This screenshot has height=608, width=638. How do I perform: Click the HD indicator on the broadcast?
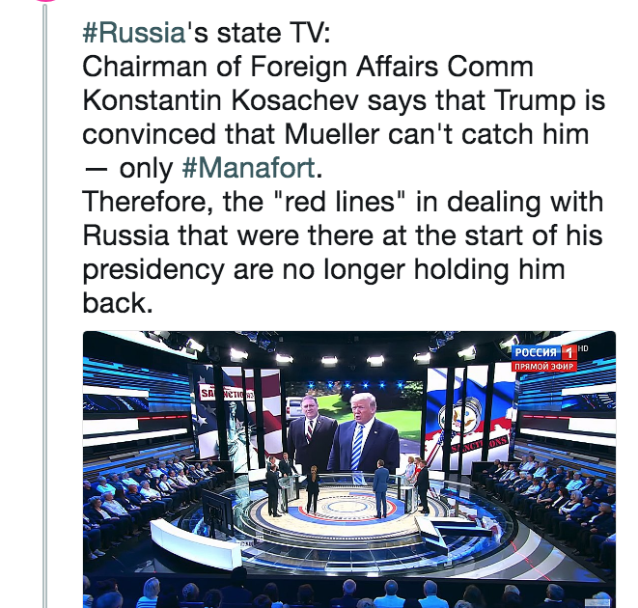pos(583,348)
